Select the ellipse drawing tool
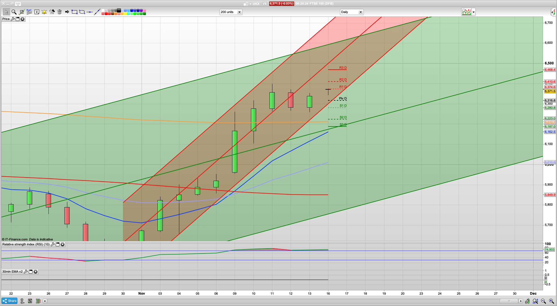Image resolution: width=557 pixels, height=306 pixels. pos(82,12)
